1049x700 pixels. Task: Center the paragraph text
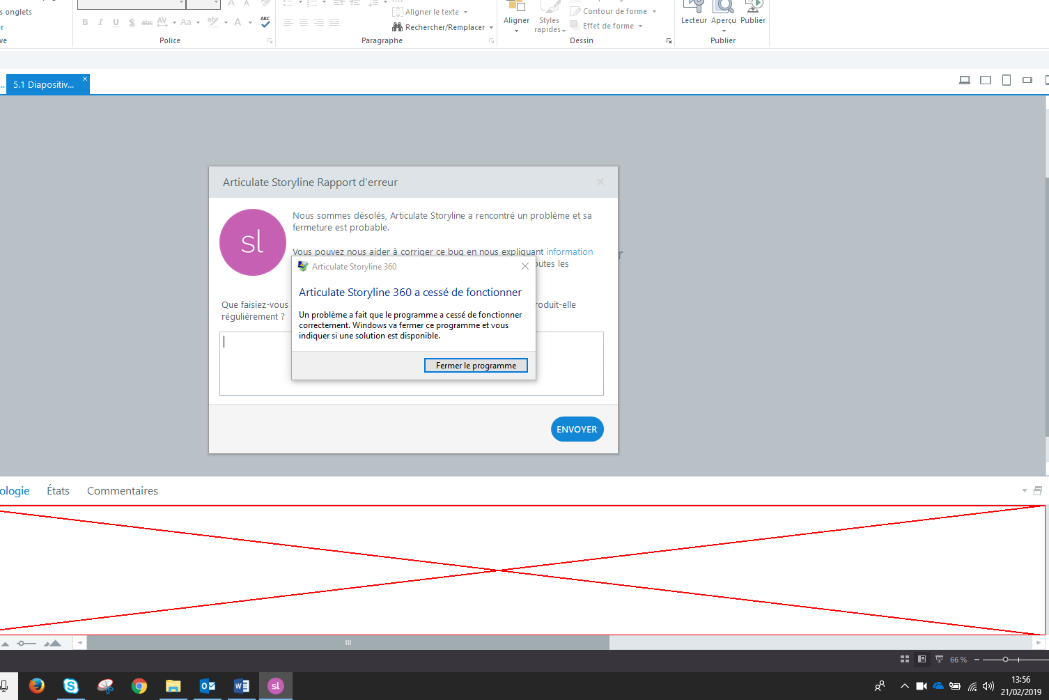tap(304, 22)
